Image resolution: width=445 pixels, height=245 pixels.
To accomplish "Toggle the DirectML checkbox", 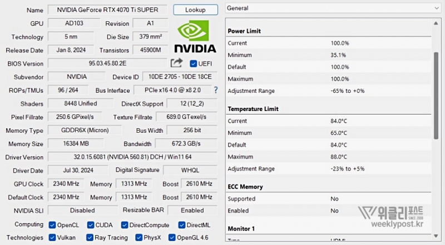I will [x=182, y=225].
